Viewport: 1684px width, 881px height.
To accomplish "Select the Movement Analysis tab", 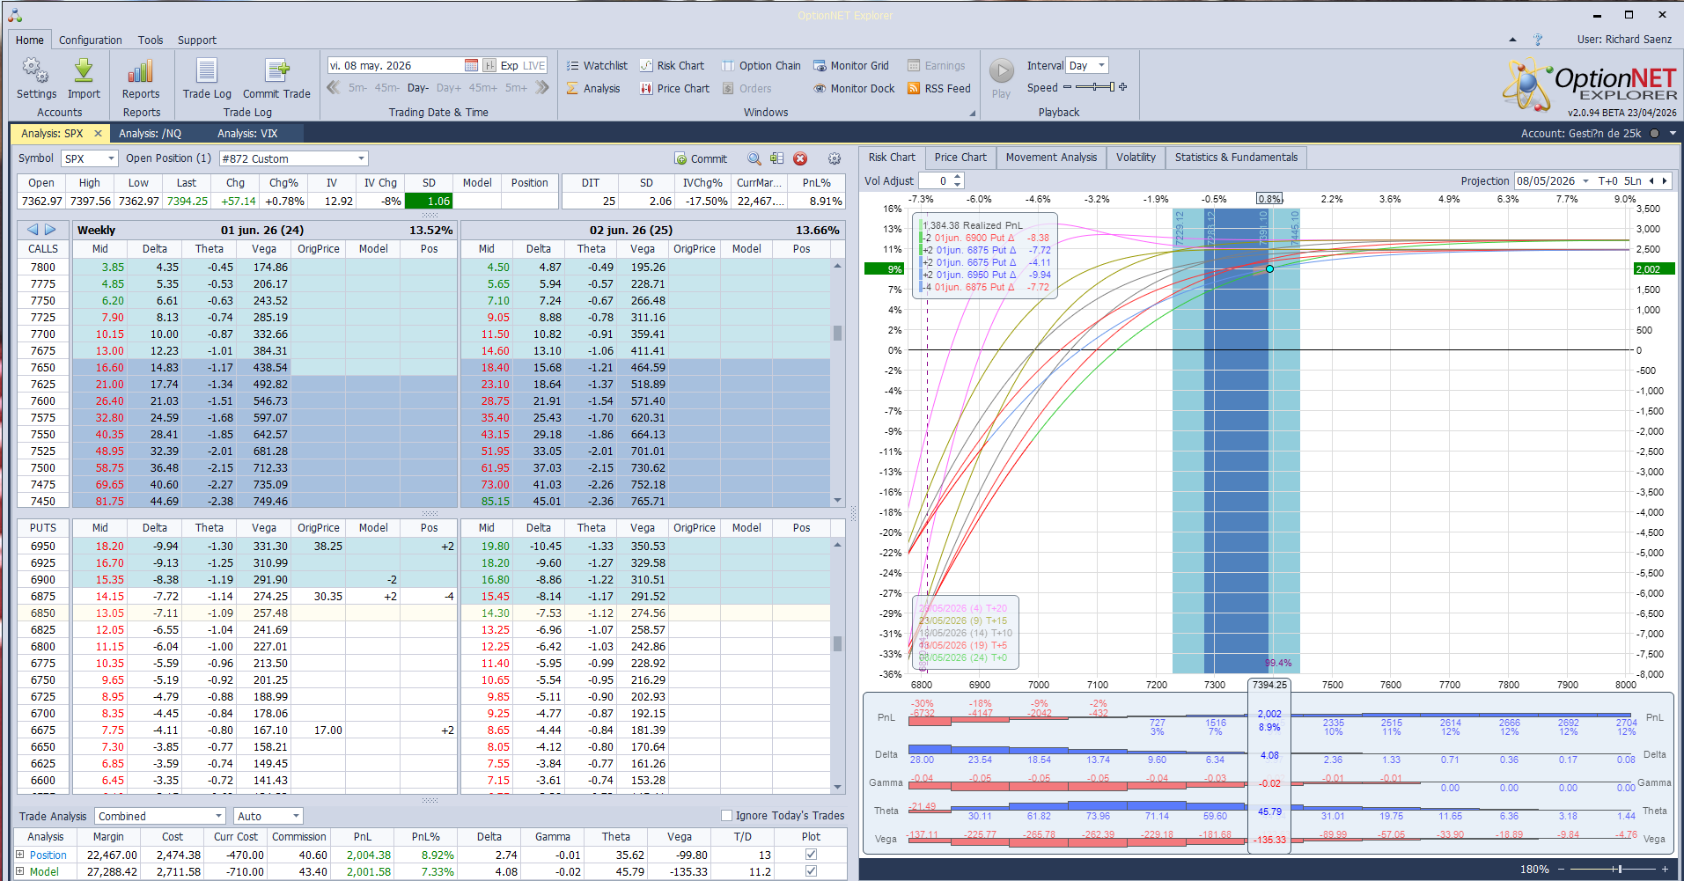I will [x=1051, y=158].
